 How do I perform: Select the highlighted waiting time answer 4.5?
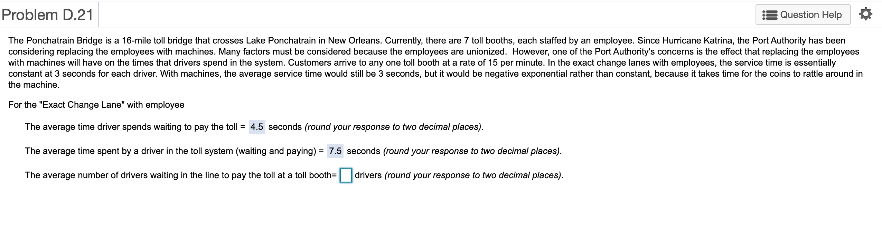click(x=257, y=127)
